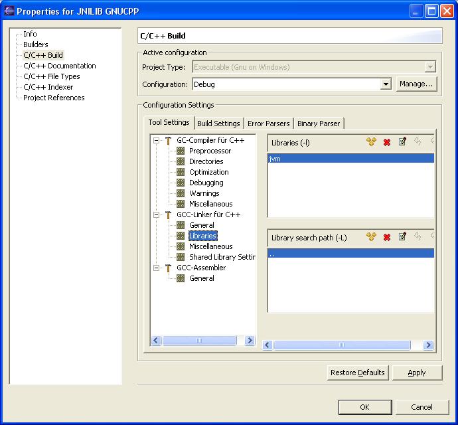Select Shared Library Settings tree entry
Screen dimensions: 458x425
[x=222, y=257]
